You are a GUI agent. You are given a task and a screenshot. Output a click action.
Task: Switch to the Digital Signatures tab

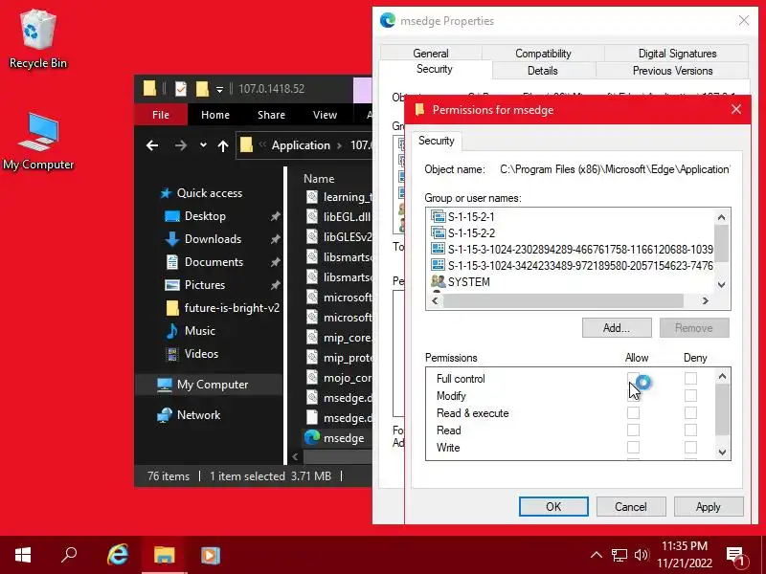point(677,54)
